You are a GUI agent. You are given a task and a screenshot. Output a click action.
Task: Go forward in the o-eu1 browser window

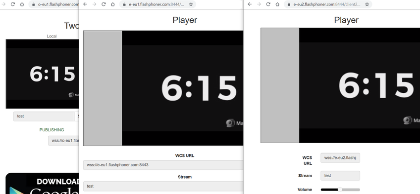pos(3,4)
